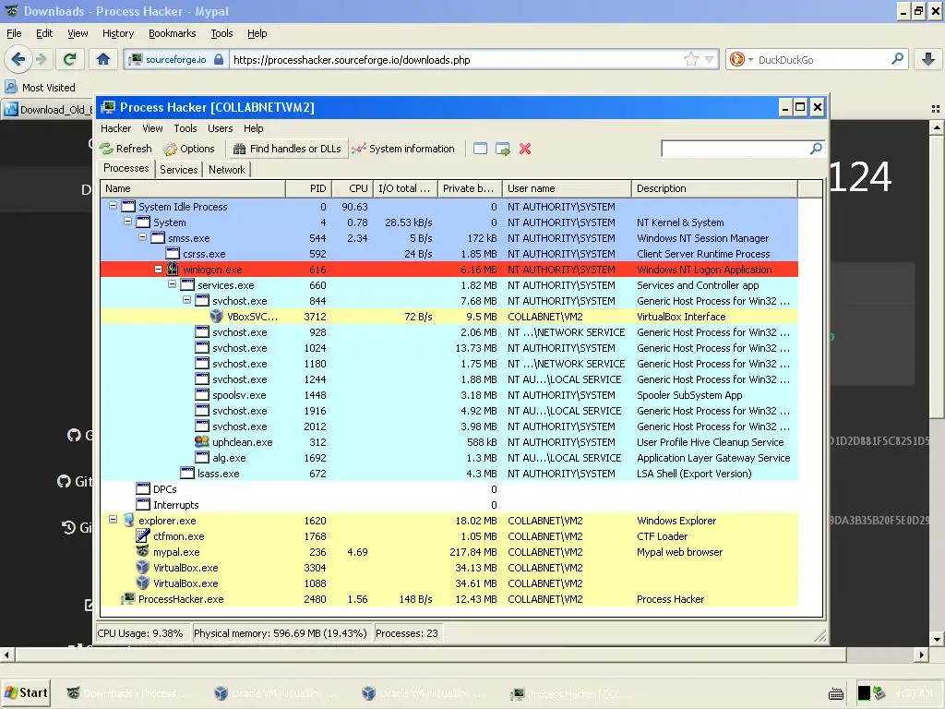
Task: Open Most Visited bookmarks
Action: pyautogui.click(x=41, y=88)
